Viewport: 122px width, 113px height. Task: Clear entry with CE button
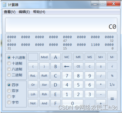pos(78,66)
